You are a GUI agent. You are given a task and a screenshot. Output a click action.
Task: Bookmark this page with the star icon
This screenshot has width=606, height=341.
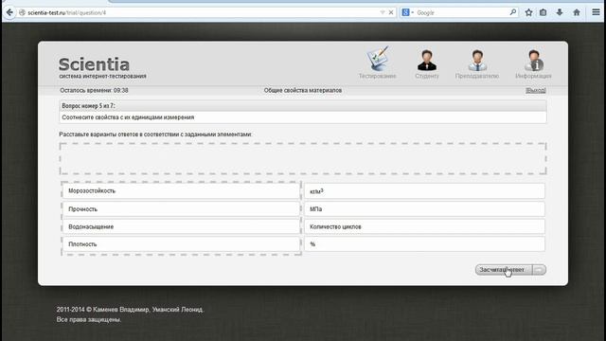click(528, 12)
